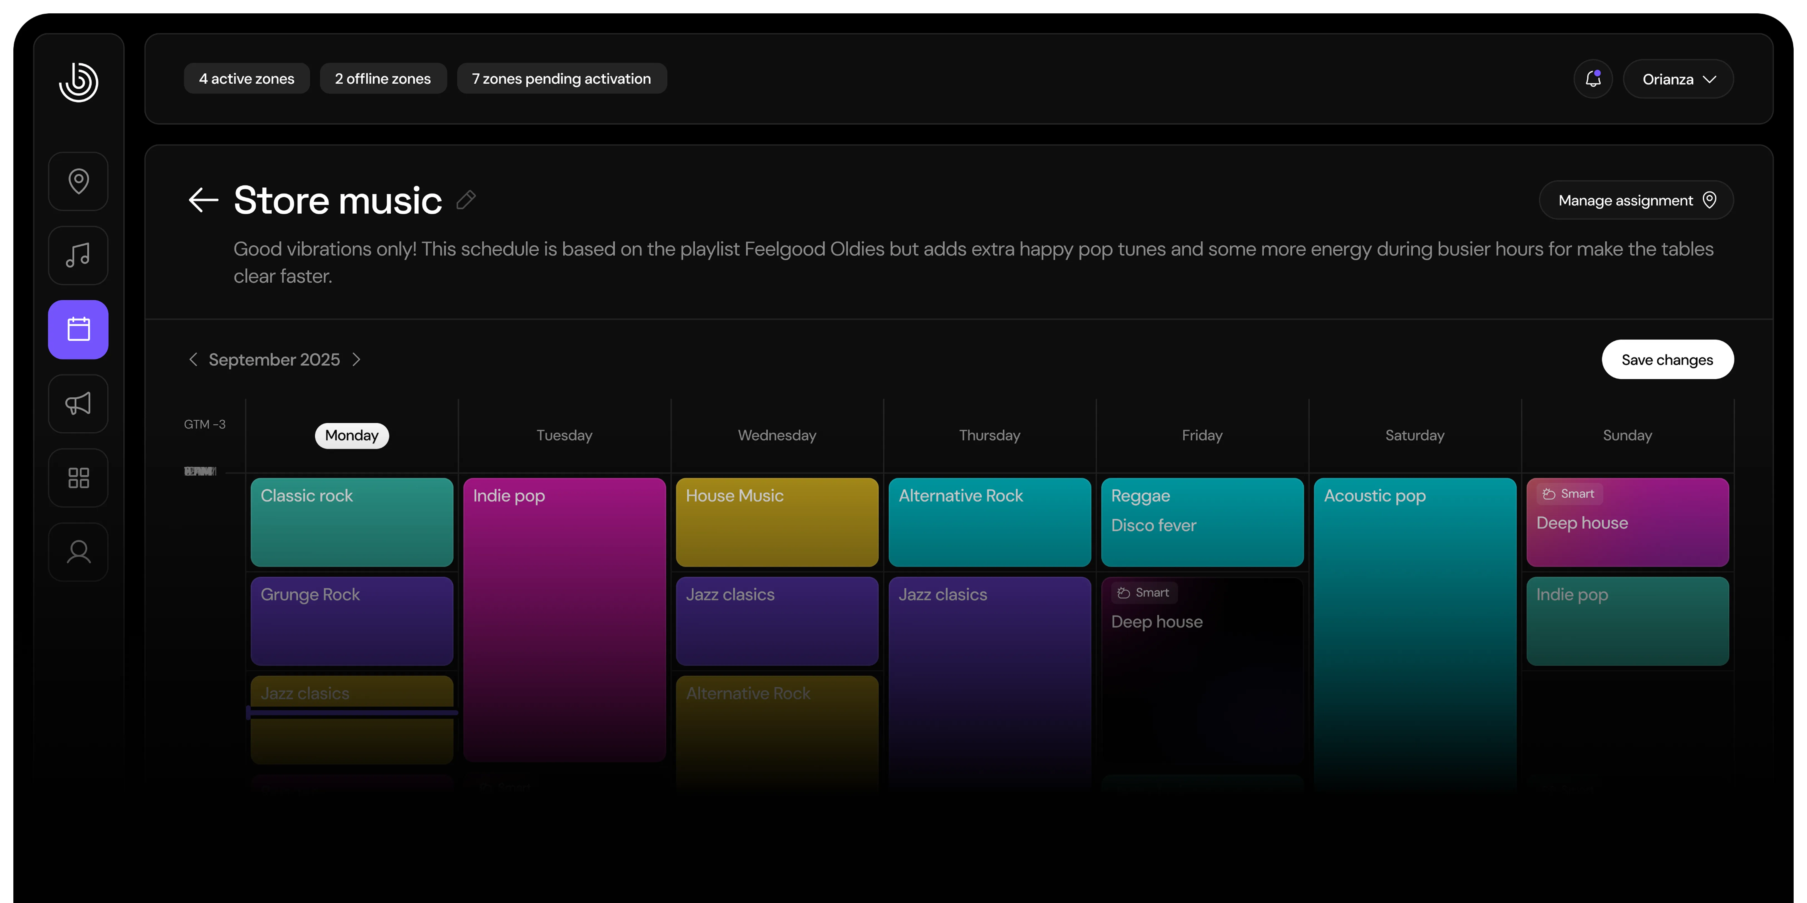Click the back arrow next to Store music

coord(203,200)
